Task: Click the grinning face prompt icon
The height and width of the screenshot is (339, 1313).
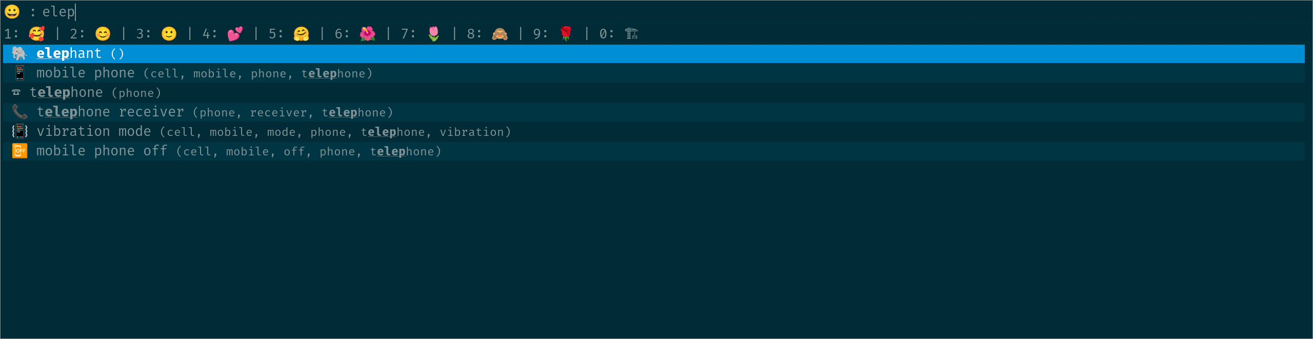Action: point(12,11)
